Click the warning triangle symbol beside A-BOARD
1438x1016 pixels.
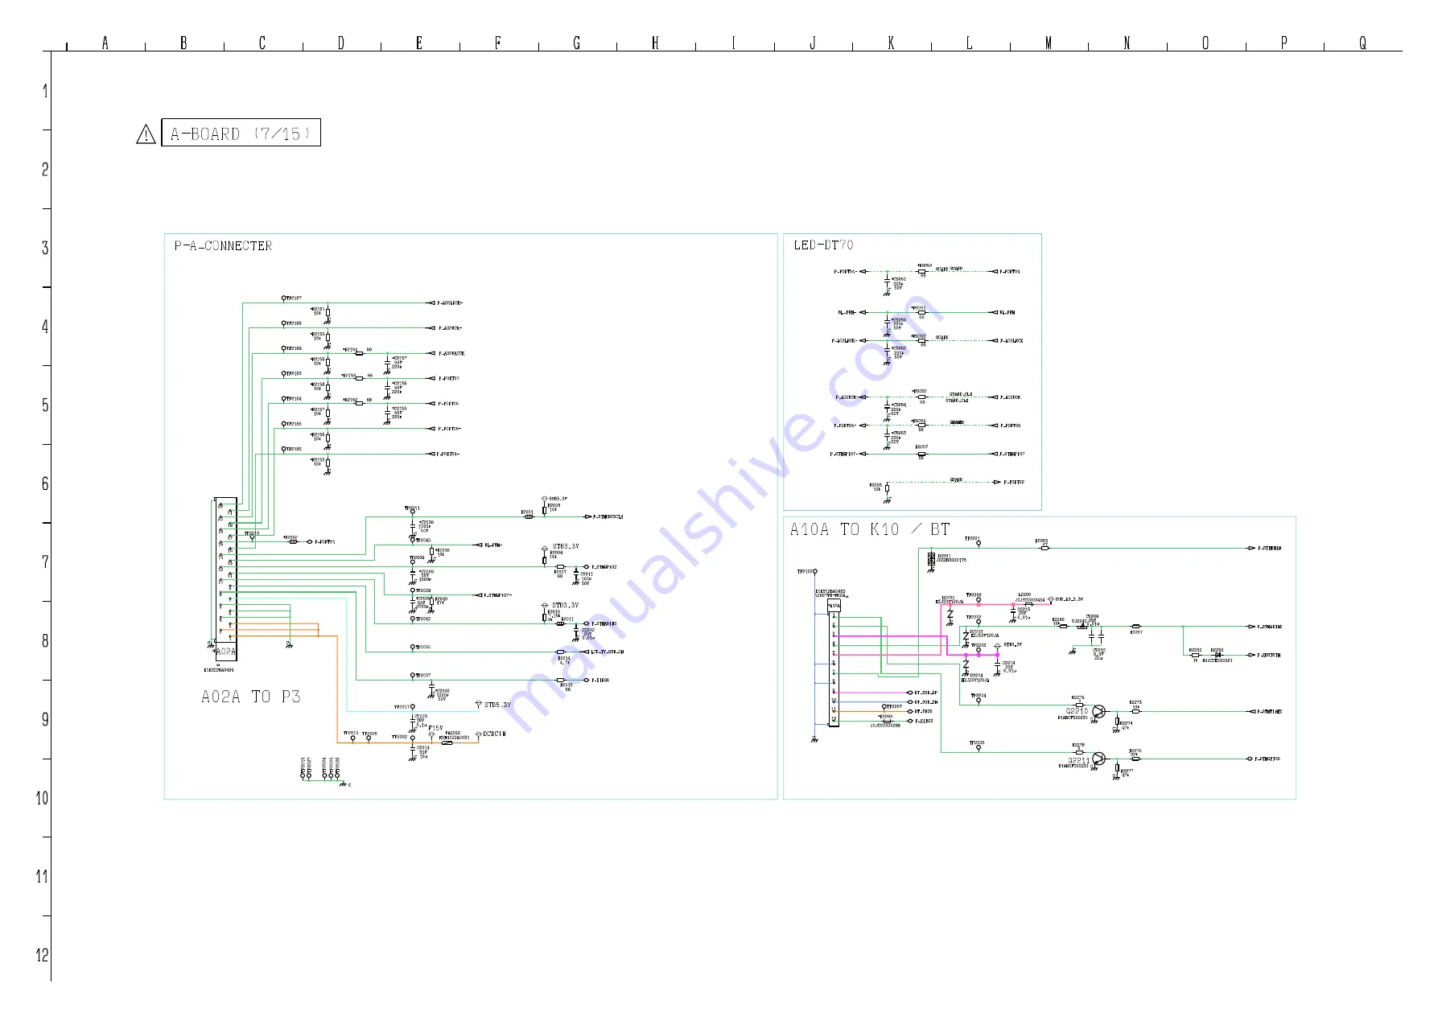[146, 134]
